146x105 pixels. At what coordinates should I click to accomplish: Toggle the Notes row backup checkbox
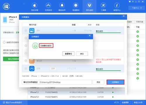pyautogui.click(x=26, y=61)
